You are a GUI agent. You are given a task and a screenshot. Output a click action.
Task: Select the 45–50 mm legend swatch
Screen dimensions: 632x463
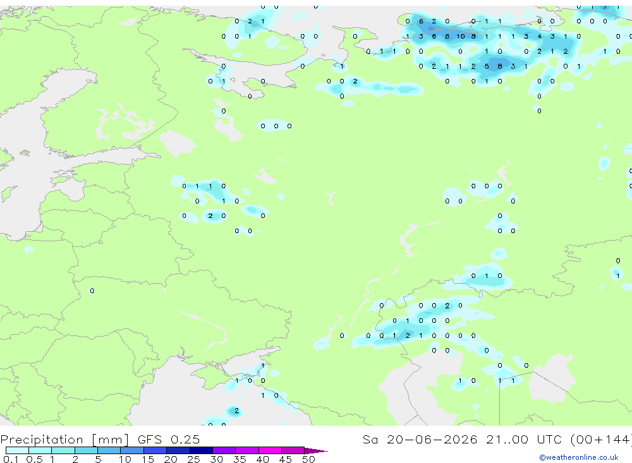click(x=293, y=450)
